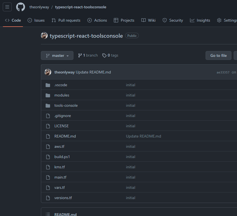Click the README outline list icon
The width and height of the screenshot is (237, 216).
tap(48, 214)
